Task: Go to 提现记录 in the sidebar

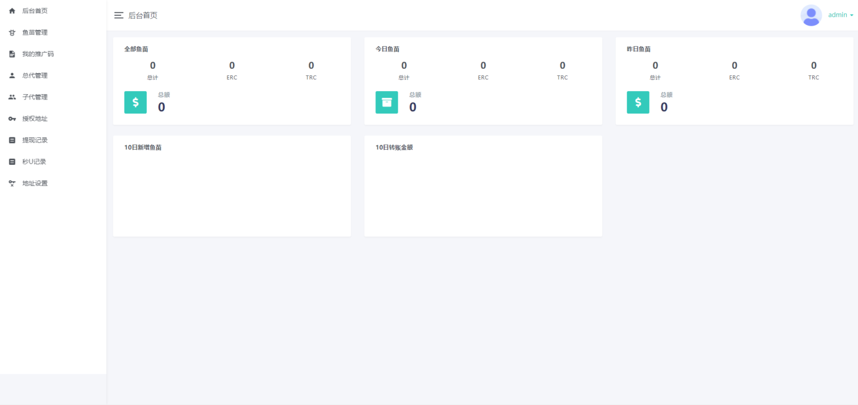Action: (x=35, y=140)
